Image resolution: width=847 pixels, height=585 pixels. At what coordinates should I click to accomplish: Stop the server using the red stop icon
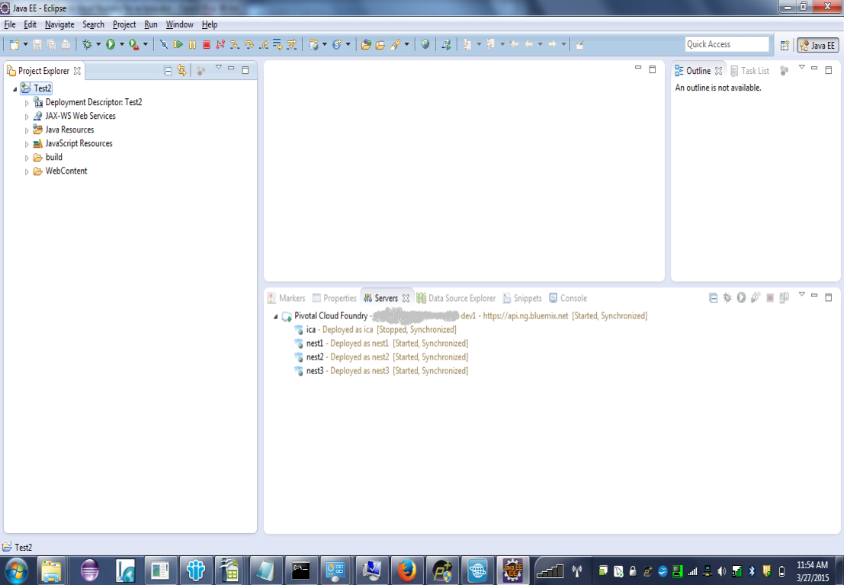(771, 298)
